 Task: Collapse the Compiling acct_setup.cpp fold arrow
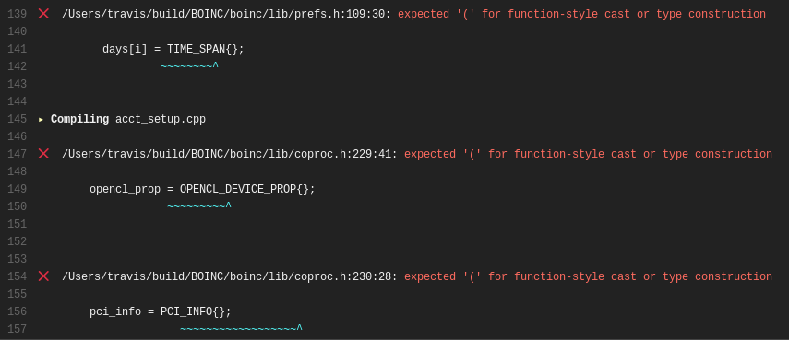point(41,120)
